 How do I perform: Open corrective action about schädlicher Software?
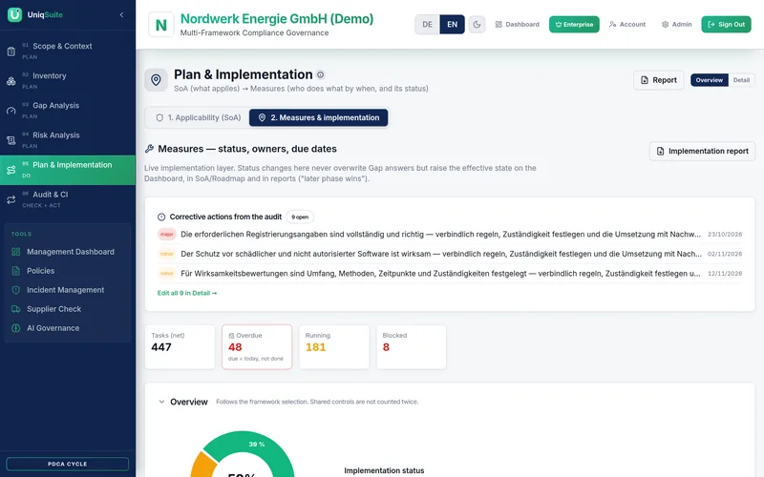441,254
